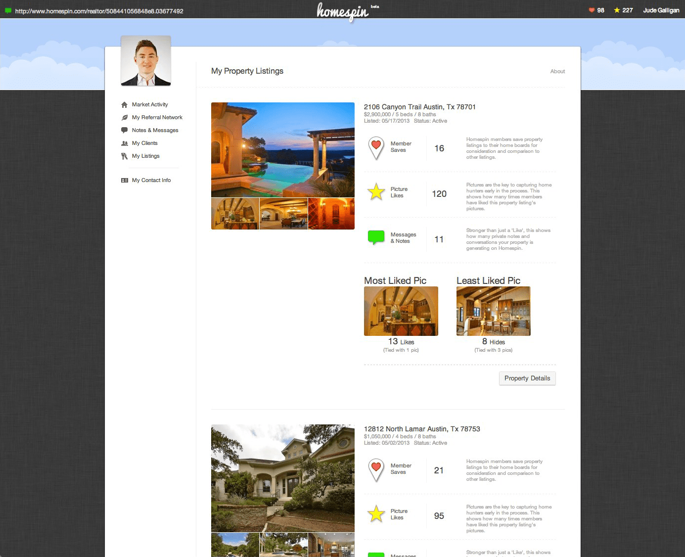Click the Jude Galligan username
The image size is (685, 557).
point(661,10)
